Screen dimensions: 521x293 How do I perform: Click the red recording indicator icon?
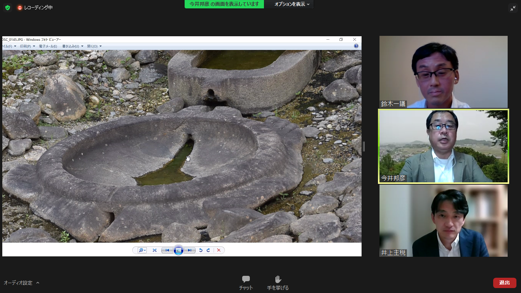pos(20,8)
